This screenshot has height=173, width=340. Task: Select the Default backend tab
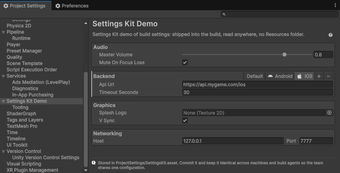(x=254, y=76)
